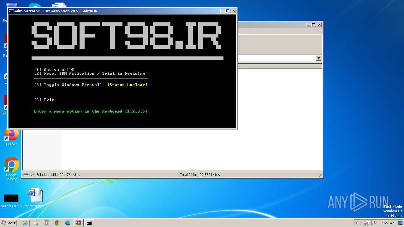Open Windows Explorer from the taskbar
The width and height of the screenshot is (404, 227).
(x=36, y=223)
